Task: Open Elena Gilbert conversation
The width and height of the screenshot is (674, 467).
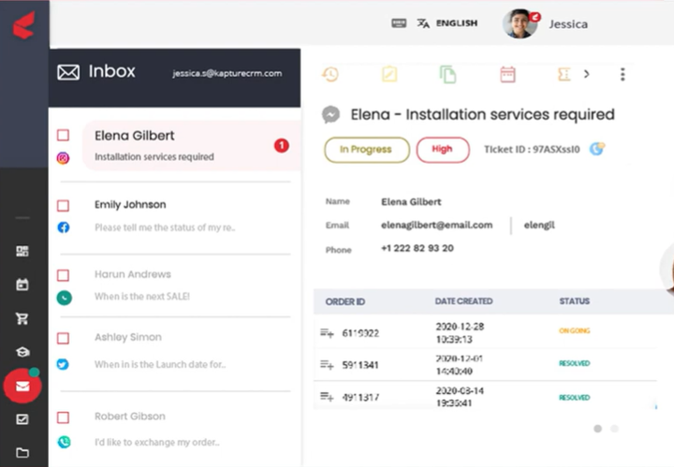Action: pyautogui.click(x=191, y=146)
